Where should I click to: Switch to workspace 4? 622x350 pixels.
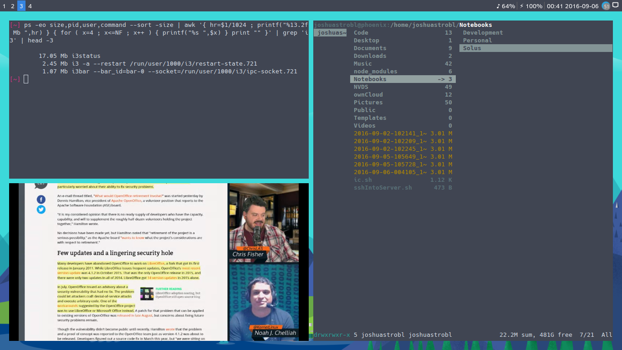(30, 6)
